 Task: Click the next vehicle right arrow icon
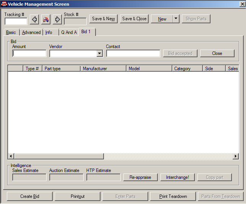(57, 19)
